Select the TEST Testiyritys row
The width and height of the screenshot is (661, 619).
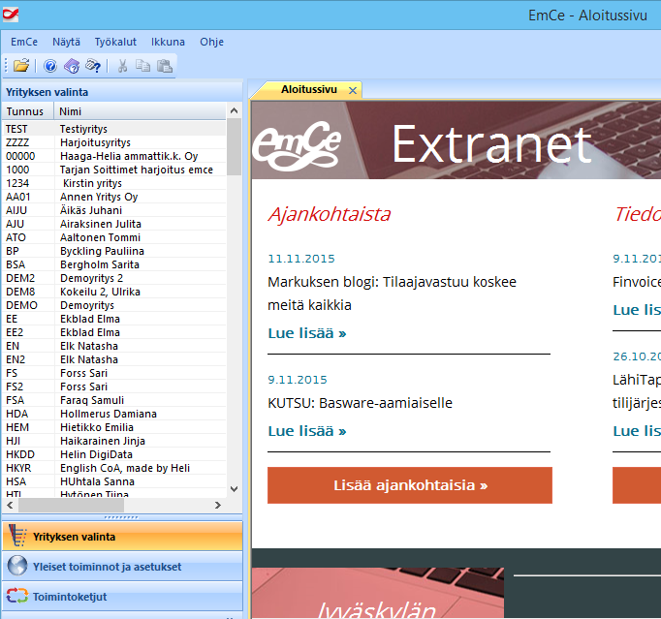point(114,129)
